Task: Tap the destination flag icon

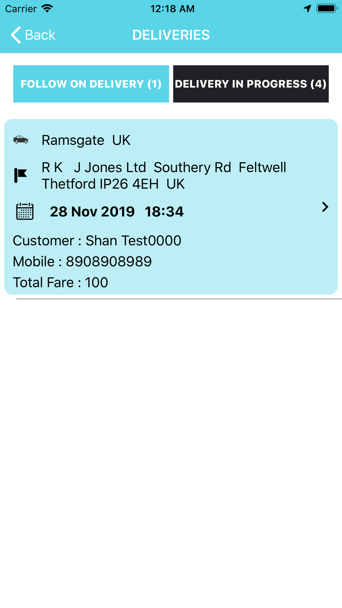Action: pyautogui.click(x=21, y=175)
